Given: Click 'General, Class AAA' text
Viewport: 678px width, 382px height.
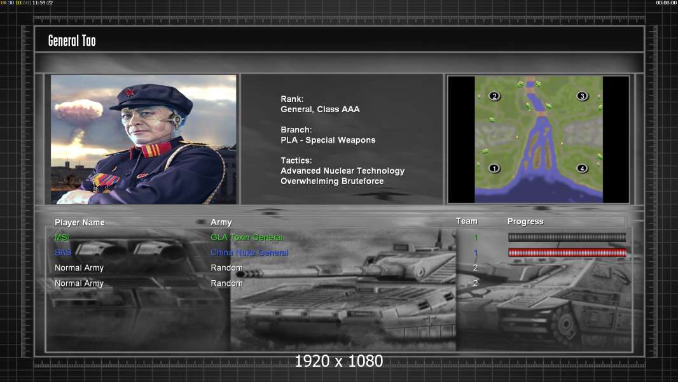Looking at the screenshot, I should click(320, 110).
